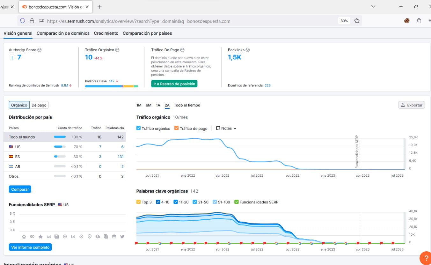Open the browser hamburger menu
The width and height of the screenshot is (431, 265).
[429, 21]
